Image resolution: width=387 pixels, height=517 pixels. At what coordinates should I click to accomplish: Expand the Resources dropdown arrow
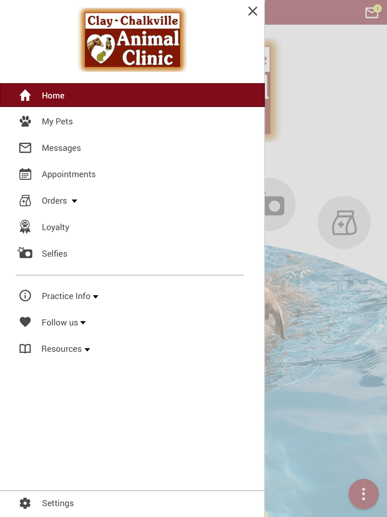pos(87,350)
